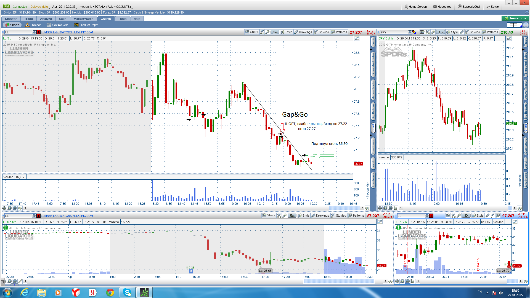Image resolution: width=530 pixels, height=298 pixels.
Task: Click right-arrow tool under top LL chart
Action: point(20,208)
